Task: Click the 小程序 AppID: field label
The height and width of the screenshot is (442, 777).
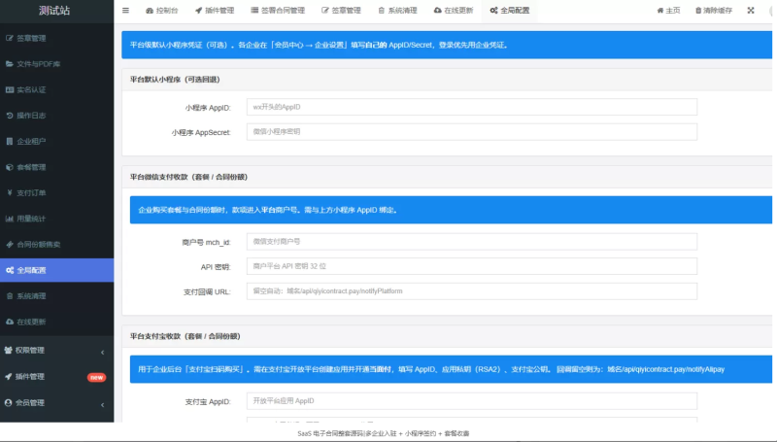Action: (x=208, y=108)
